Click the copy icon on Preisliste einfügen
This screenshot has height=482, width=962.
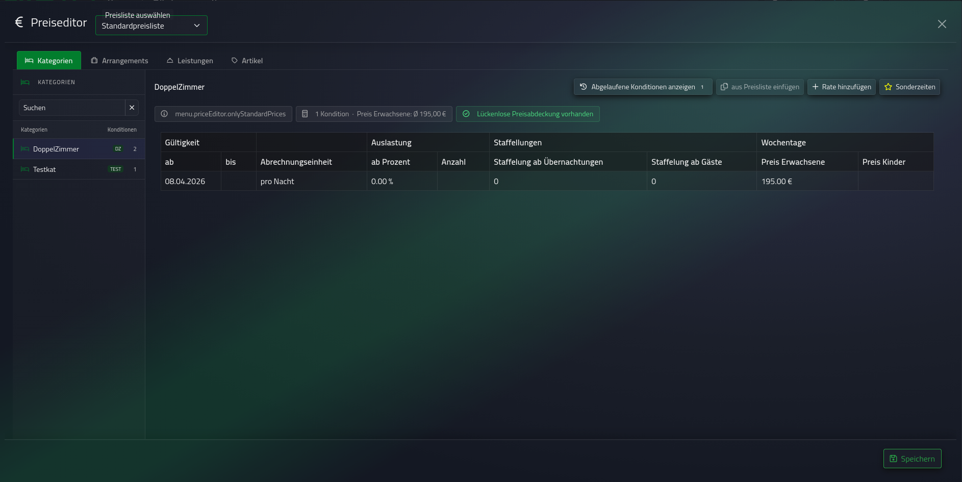(x=724, y=87)
